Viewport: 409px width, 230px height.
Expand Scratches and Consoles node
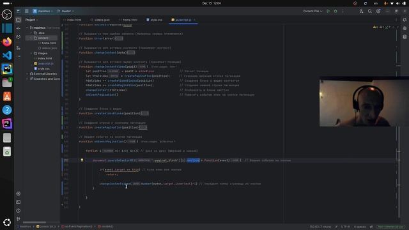point(27,79)
